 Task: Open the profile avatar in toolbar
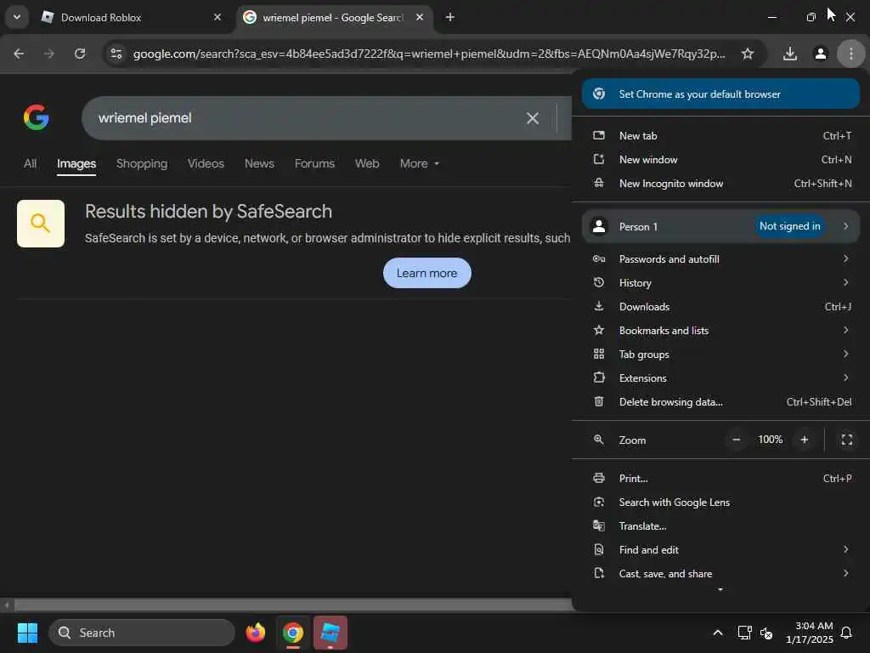[821, 54]
